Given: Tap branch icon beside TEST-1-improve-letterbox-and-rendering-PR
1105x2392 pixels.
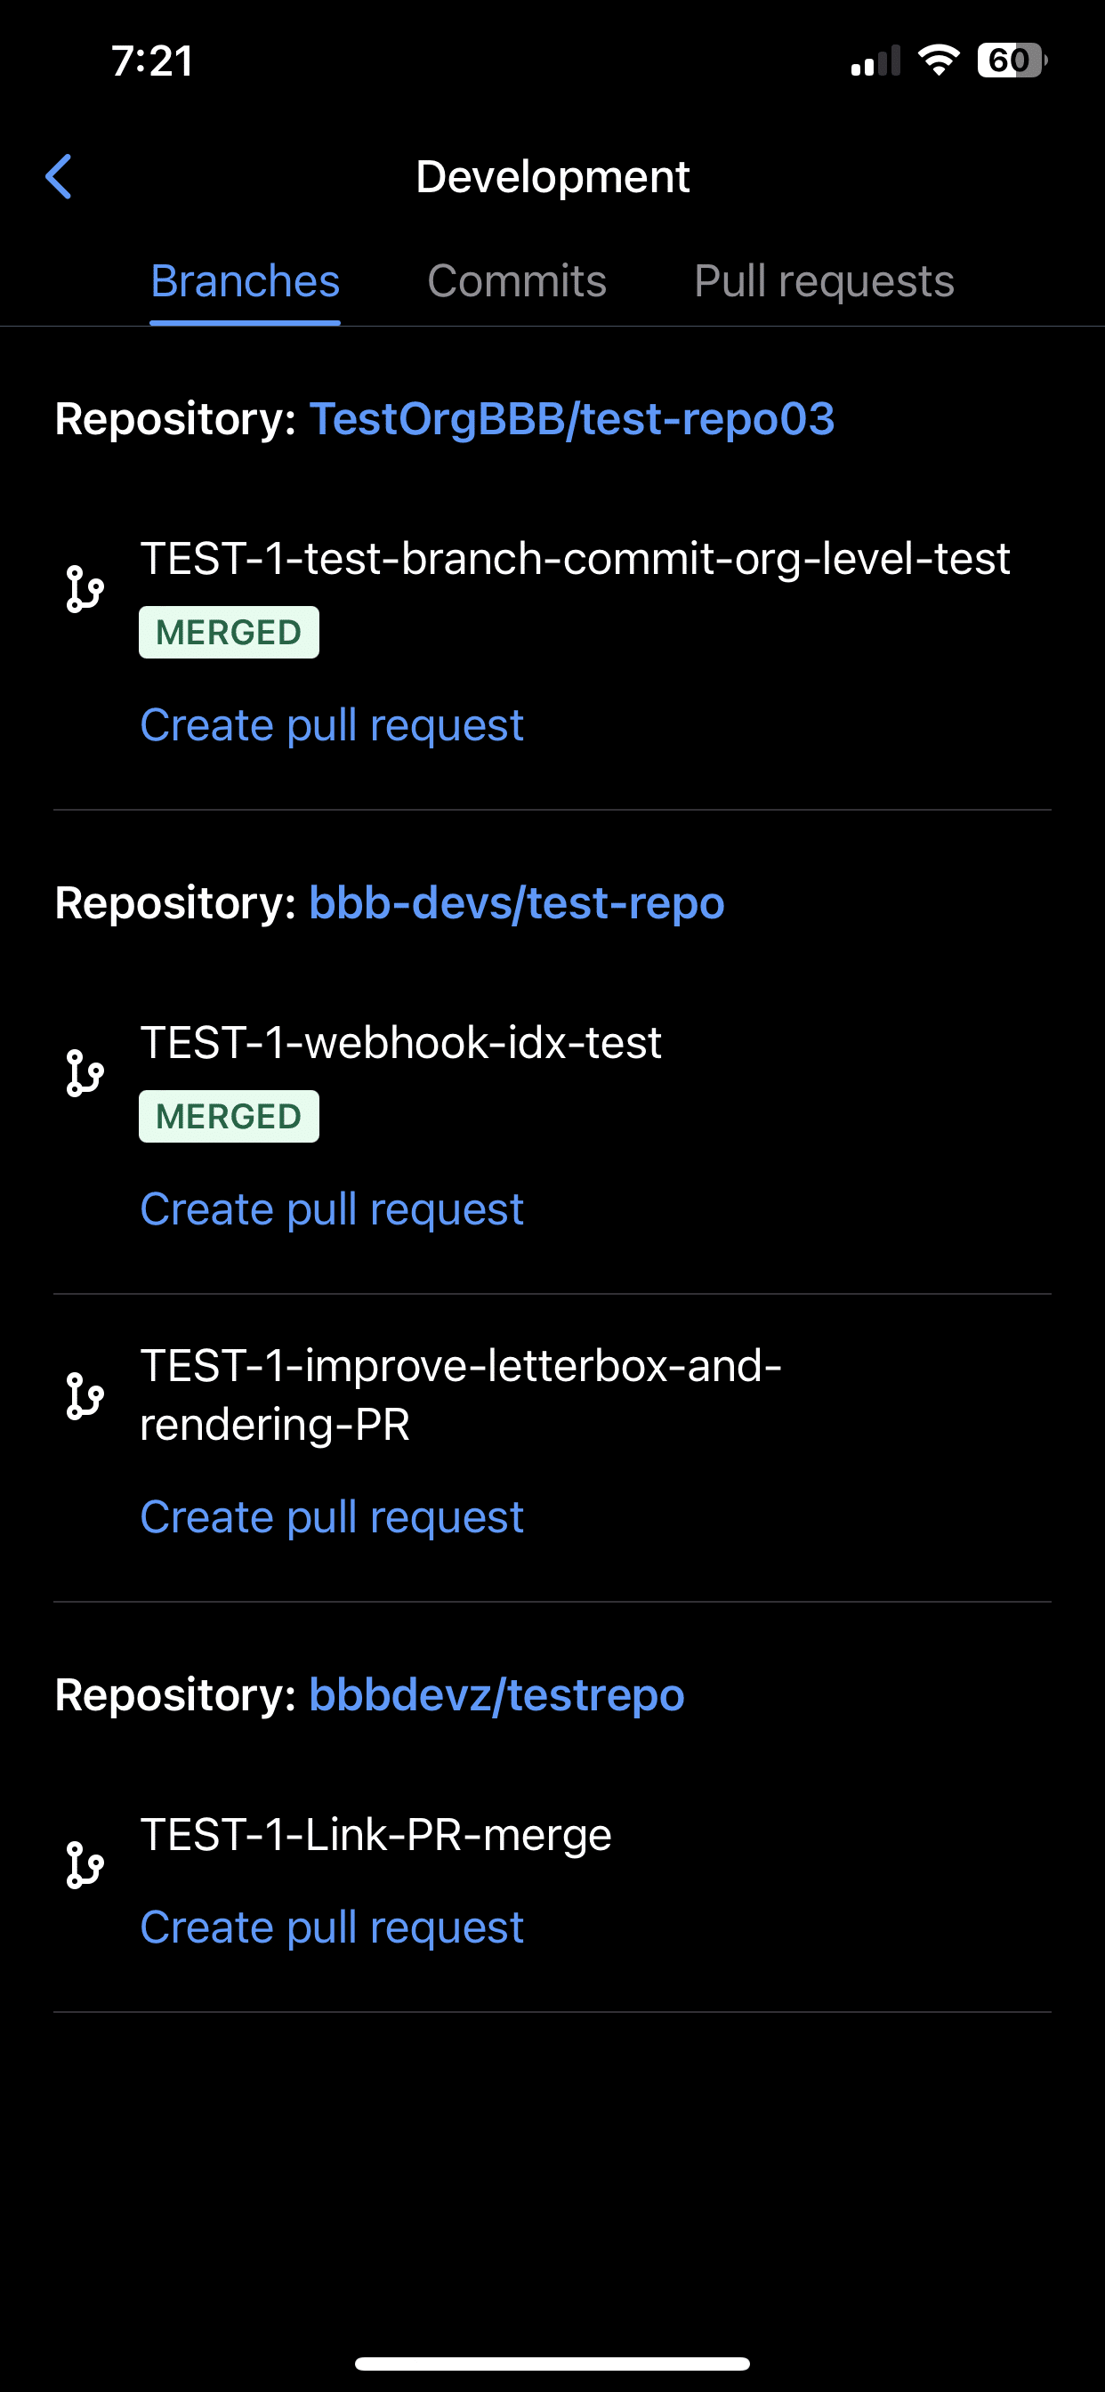Looking at the screenshot, I should click(85, 1396).
